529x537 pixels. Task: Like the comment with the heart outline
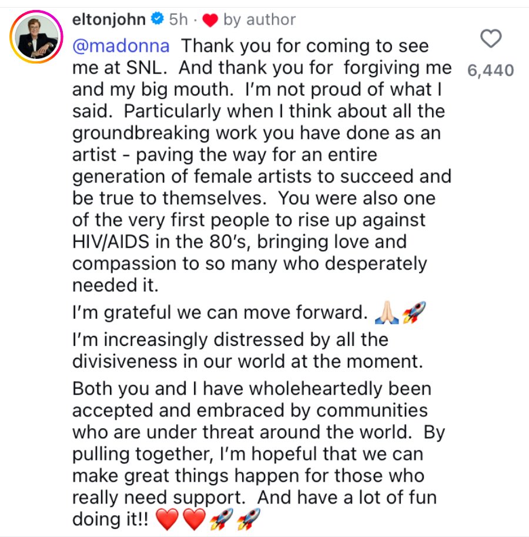pyautogui.click(x=491, y=38)
